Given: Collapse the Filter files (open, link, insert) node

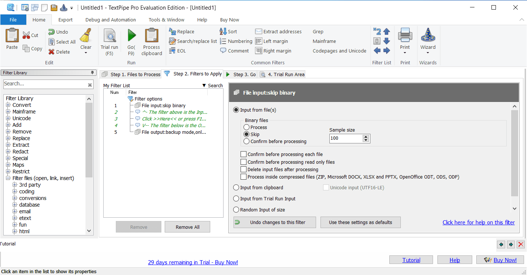Looking at the screenshot, I should pos(8,178).
